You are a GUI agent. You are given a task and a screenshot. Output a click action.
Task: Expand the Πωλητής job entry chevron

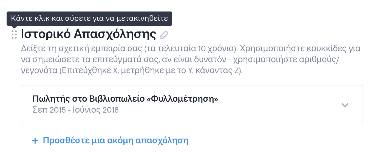coord(345,105)
